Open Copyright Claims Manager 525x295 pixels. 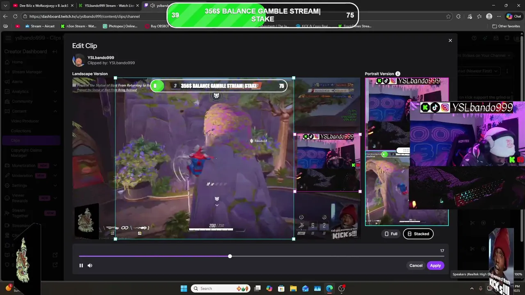coord(26,153)
